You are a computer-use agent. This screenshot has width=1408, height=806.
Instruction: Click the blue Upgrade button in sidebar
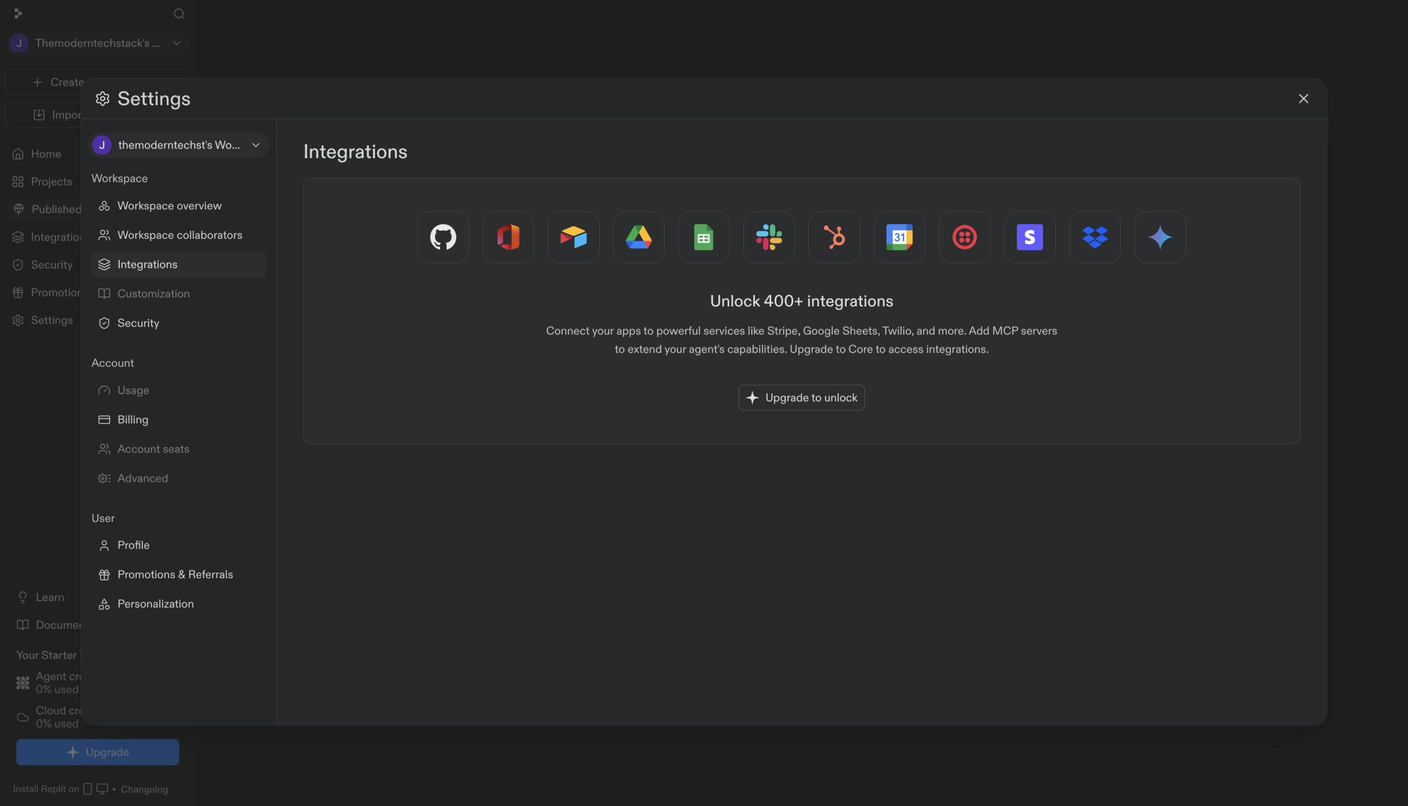click(97, 752)
